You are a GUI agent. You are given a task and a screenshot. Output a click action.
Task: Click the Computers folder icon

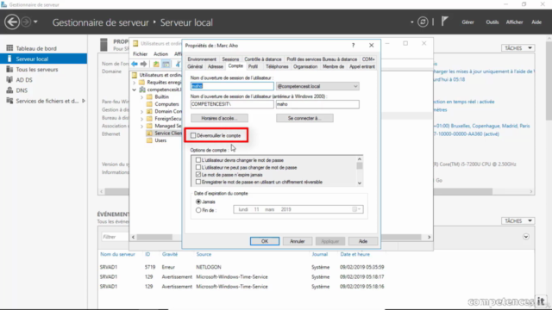click(149, 104)
